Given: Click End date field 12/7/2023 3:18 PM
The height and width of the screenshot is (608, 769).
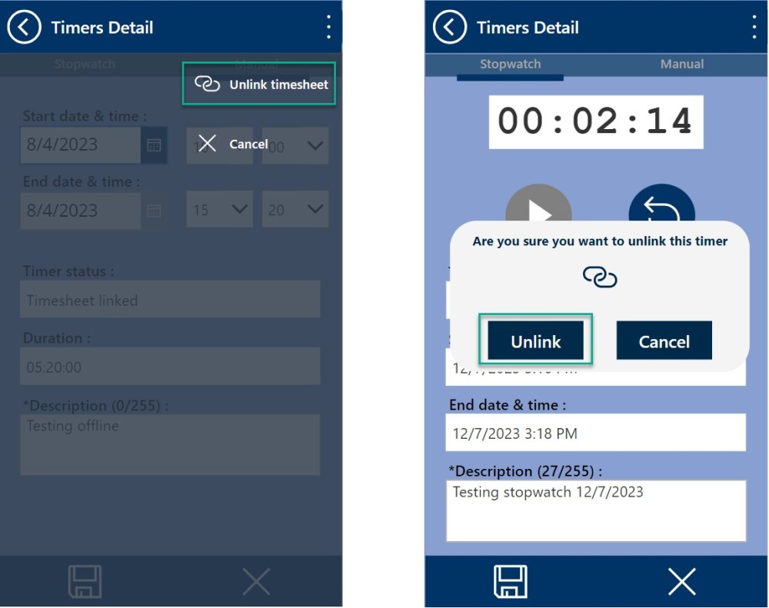Looking at the screenshot, I should pyautogui.click(x=595, y=433).
